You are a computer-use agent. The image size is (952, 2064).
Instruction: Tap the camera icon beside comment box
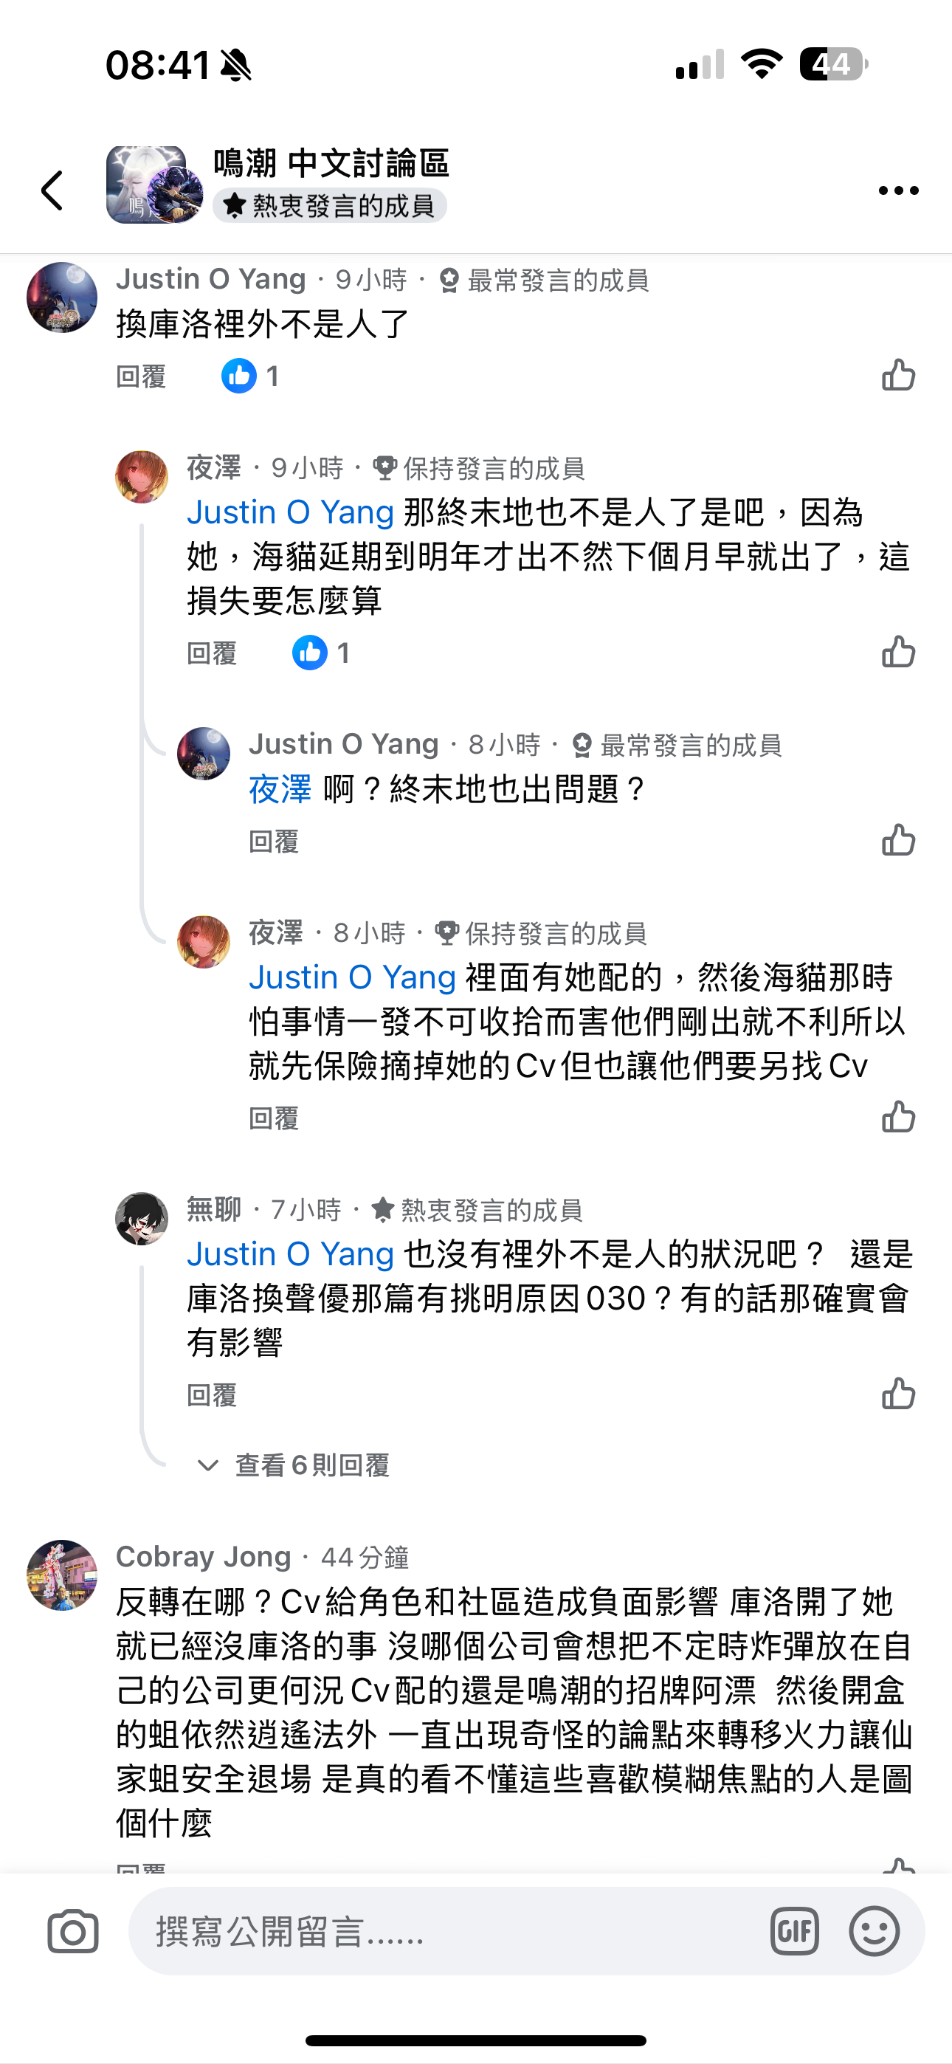(x=73, y=1931)
